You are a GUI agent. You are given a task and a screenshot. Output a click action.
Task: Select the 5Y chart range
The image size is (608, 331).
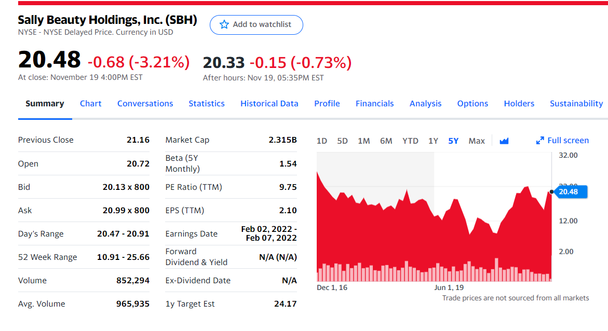(453, 141)
